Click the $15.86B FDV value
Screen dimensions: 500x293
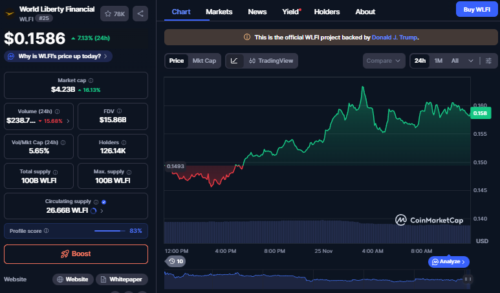click(113, 120)
